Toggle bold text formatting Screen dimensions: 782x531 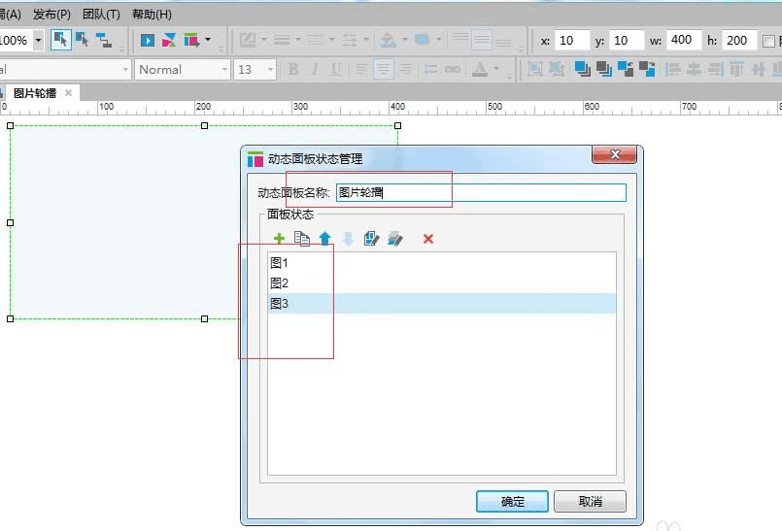pos(293,69)
